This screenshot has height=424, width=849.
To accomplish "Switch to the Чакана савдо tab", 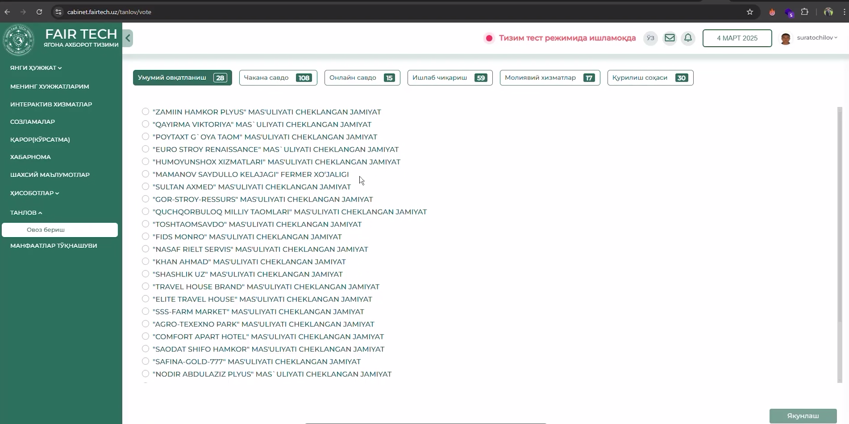I will 278,78.
